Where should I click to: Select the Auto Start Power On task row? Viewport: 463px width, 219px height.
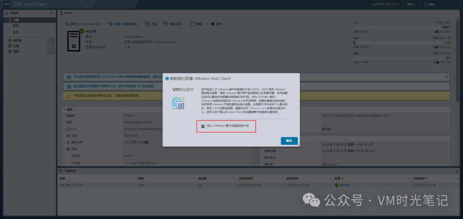(259, 185)
